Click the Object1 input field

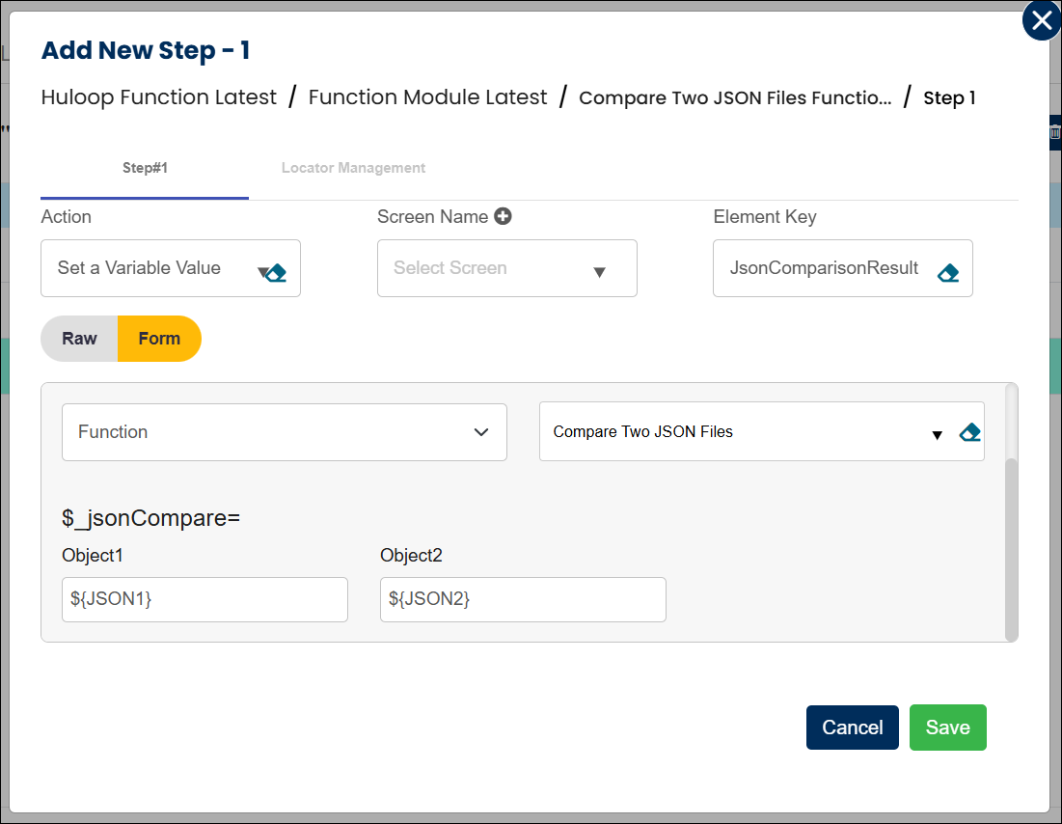click(x=204, y=599)
